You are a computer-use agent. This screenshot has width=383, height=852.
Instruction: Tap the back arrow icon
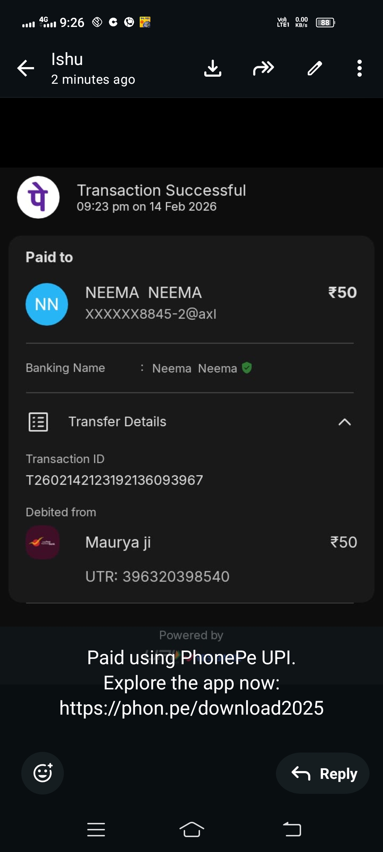(x=26, y=68)
